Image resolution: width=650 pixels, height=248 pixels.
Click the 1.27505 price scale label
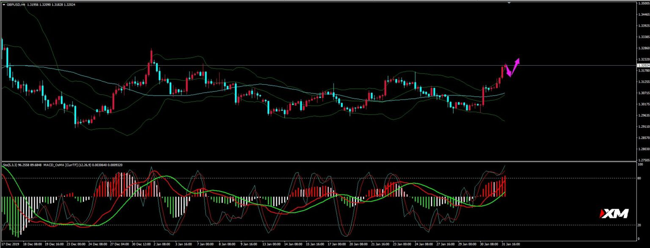tap(643, 160)
